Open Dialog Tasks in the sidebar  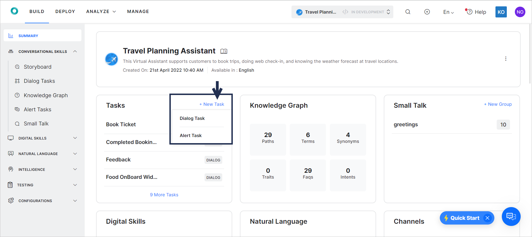[39, 81]
